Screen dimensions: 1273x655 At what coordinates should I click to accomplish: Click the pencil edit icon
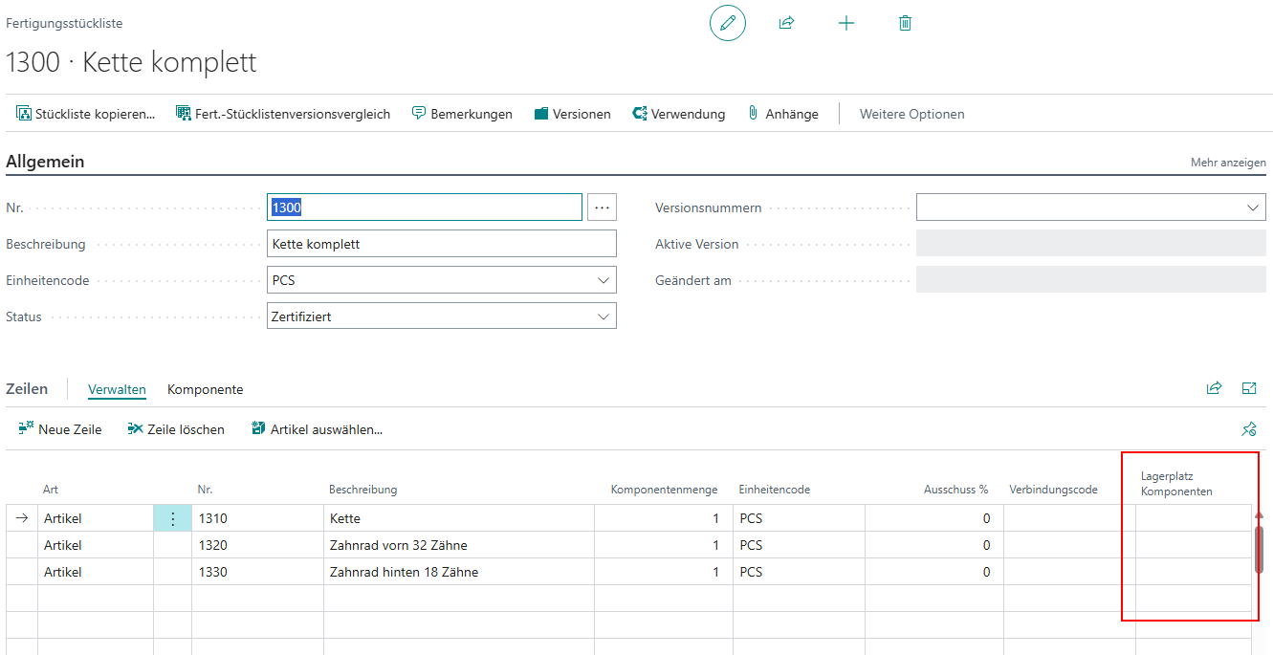pyautogui.click(x=727, y=23)
